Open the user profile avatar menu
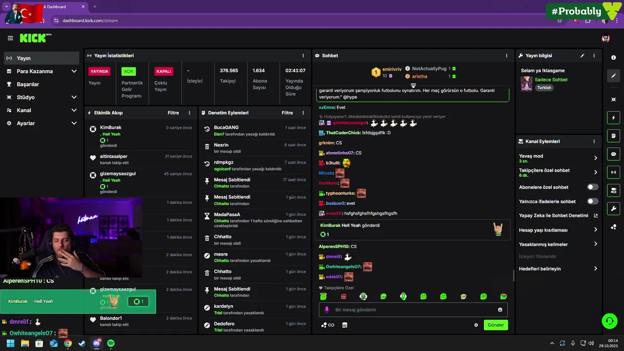The image size is (624, 351). (605, 38)
